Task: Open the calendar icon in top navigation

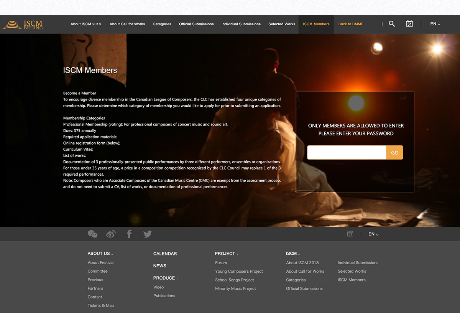Action: [x=409, y=24]
